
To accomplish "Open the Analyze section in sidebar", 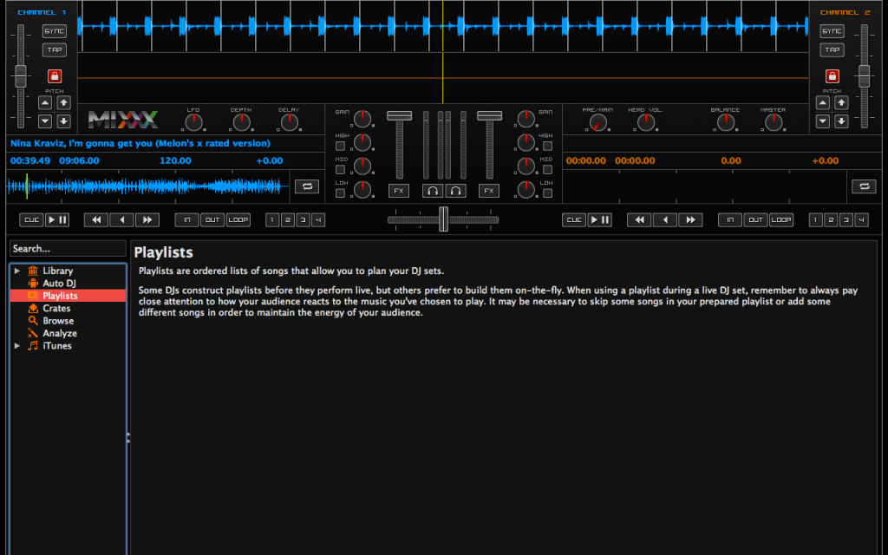I will click(60, 334).
